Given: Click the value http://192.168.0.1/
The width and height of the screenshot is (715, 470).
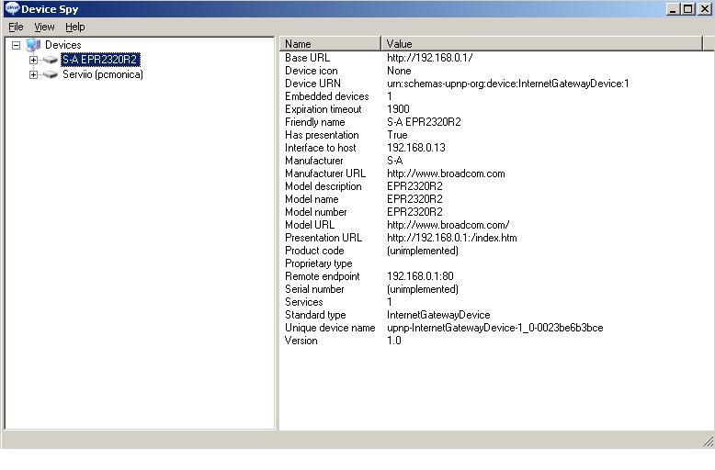Looking at the screenshot, I should [x=429, y=58].
